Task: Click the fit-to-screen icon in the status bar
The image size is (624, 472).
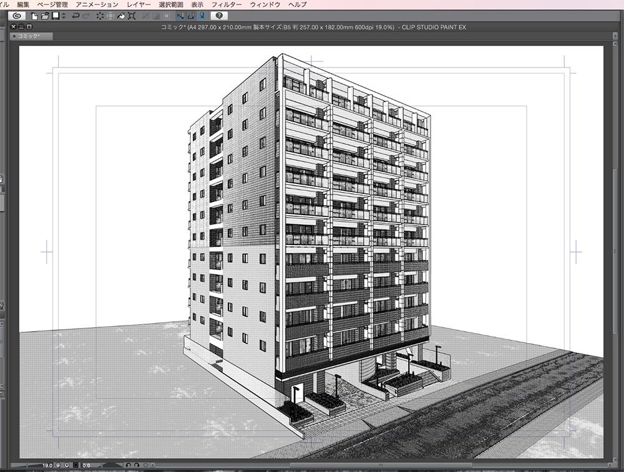Action: tap(75, 465)
